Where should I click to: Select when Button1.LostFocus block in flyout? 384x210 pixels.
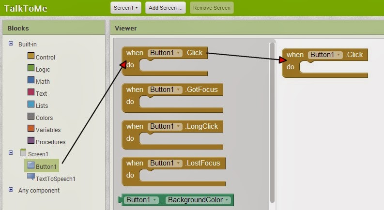(x=174, y=171)
